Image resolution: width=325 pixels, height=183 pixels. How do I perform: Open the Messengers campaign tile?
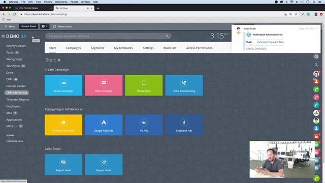(144, 85)
